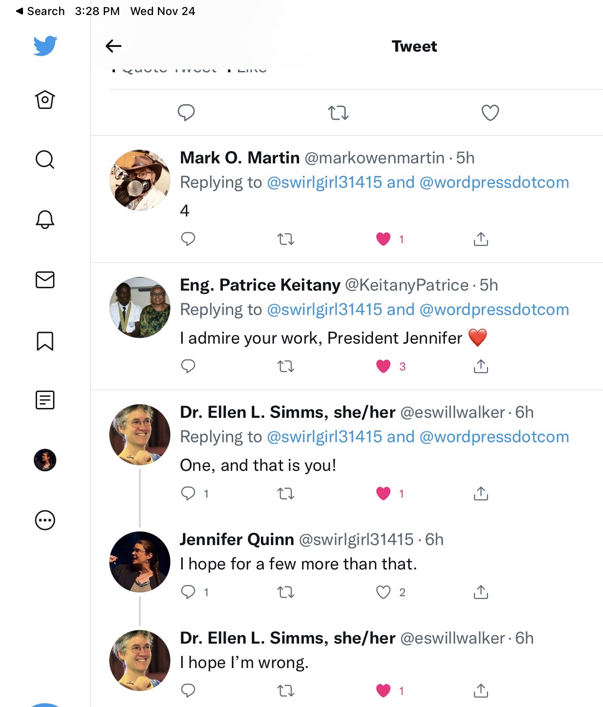Like Jennifer Quinn's reply

click(383, 592)
